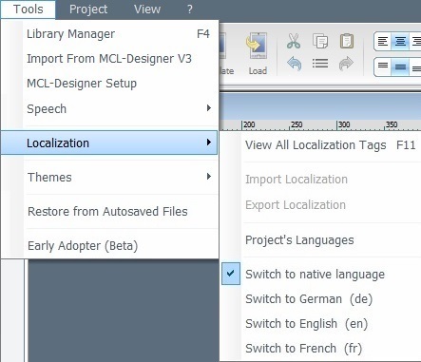Select the center text alignment icon
421x362 pixels.
click(x=400, y=41)
